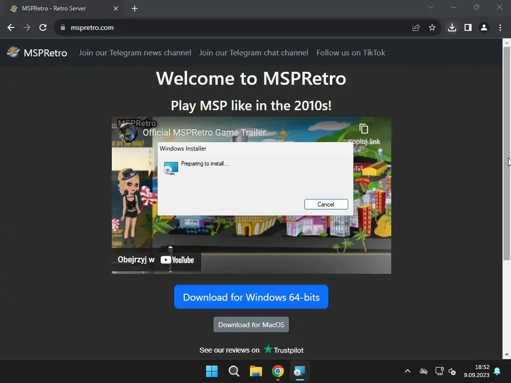
Task: Open the Trustpilot reviews link
Action: 252,350
